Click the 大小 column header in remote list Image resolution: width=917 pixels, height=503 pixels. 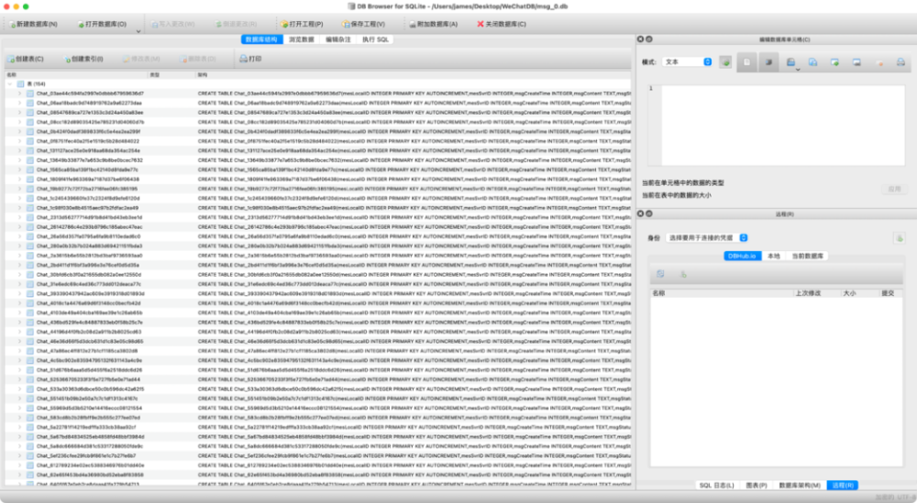pyautogui.click(x=860, y=292)
